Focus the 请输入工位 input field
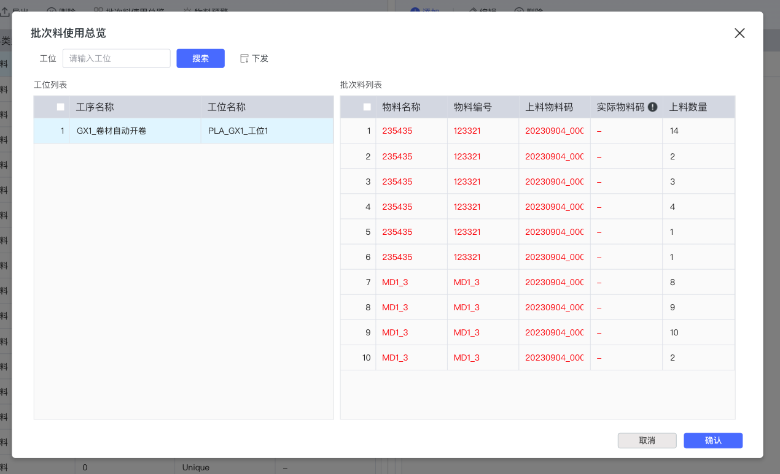Viewport: 780px width, 474px height. click(116, 58)
